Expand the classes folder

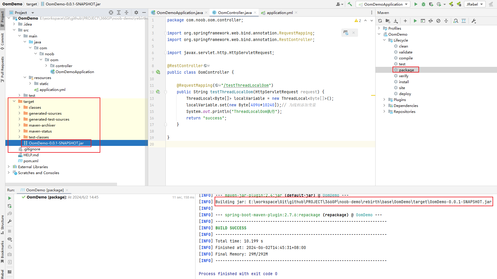[19, 107]
